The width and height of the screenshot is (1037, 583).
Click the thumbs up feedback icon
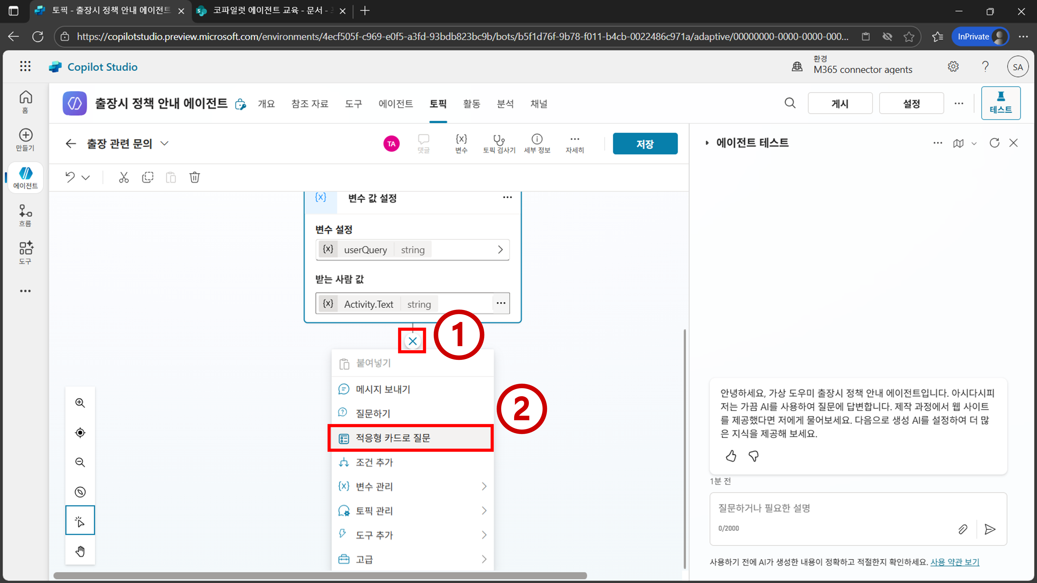tap(731, 456)
